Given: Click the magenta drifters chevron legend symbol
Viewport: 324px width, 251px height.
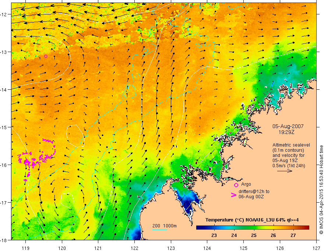Looking at the screenshot, I should (x=234, y=195).
